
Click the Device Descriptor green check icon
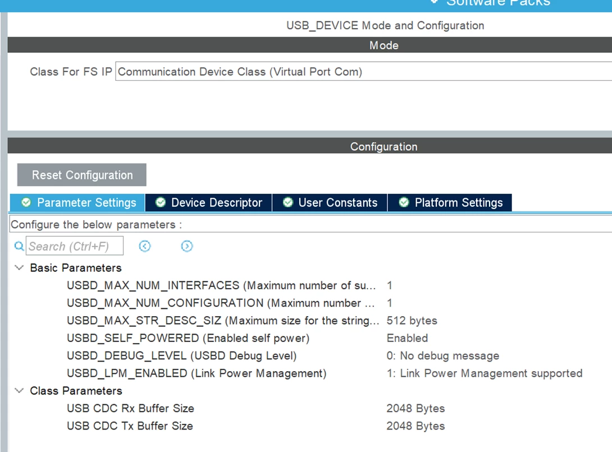(161, 203)
